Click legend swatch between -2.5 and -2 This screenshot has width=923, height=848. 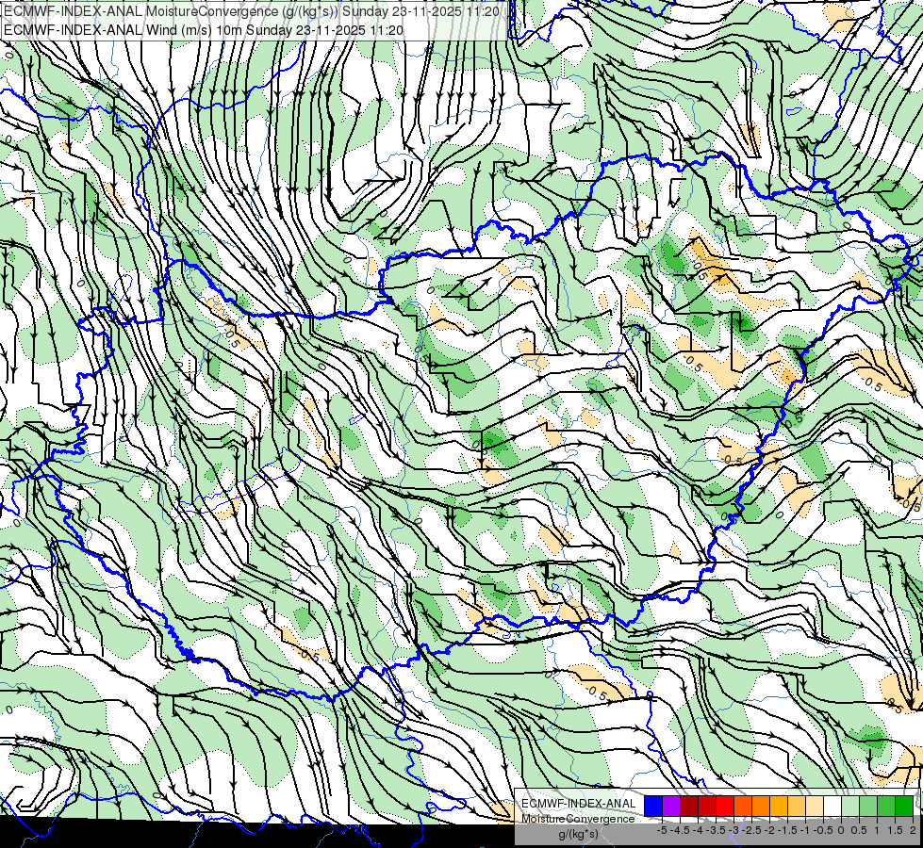point(761,806)
